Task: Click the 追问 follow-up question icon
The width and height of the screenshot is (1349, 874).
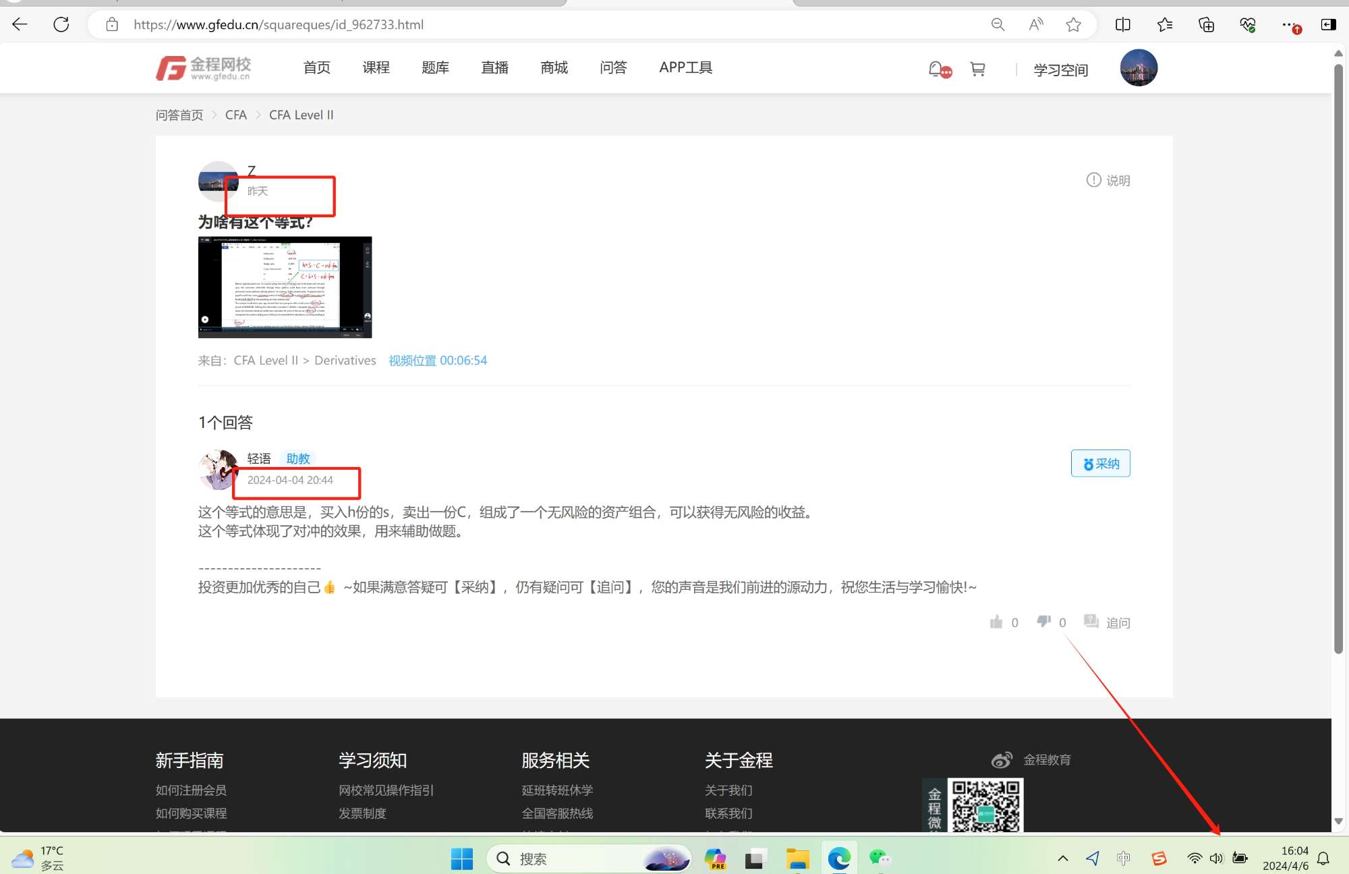Action: (x=1091, y=622)
